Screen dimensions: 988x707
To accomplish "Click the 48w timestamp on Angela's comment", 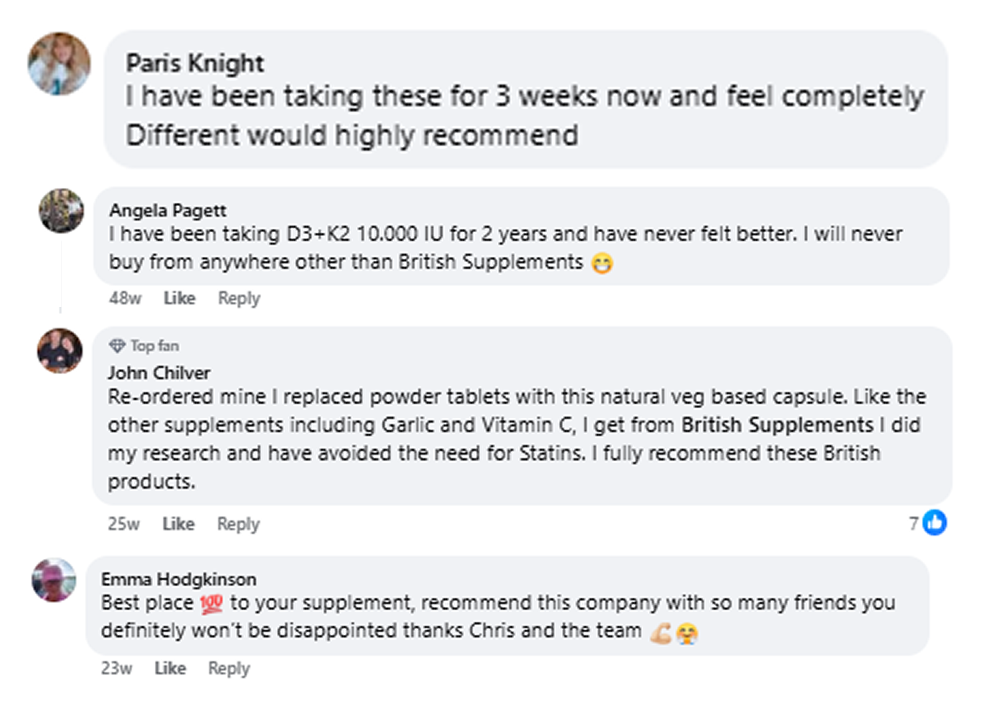I will coord(125,298).
